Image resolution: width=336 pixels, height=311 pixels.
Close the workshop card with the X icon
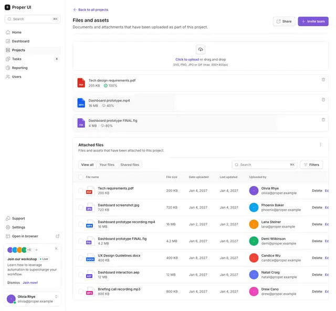56,248
